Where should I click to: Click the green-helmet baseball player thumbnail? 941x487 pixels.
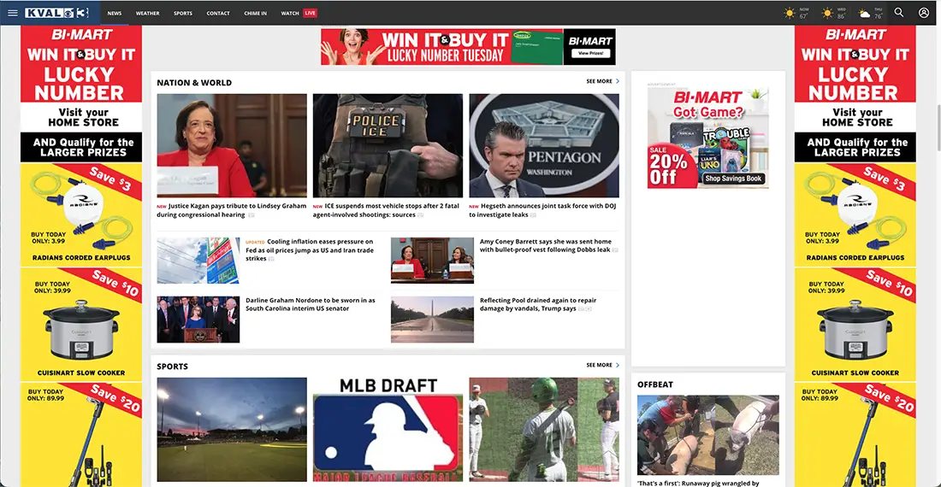coord(544,430)
